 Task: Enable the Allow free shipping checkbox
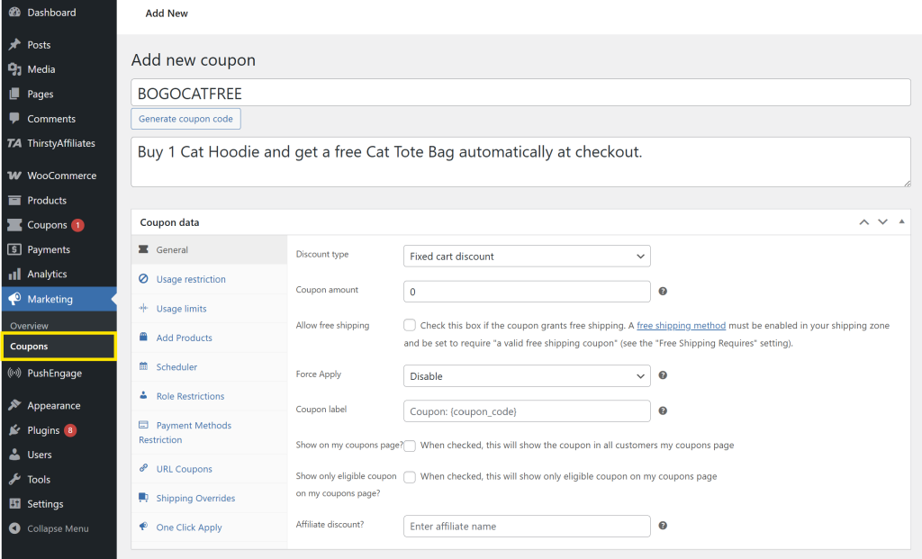(410, 325)
